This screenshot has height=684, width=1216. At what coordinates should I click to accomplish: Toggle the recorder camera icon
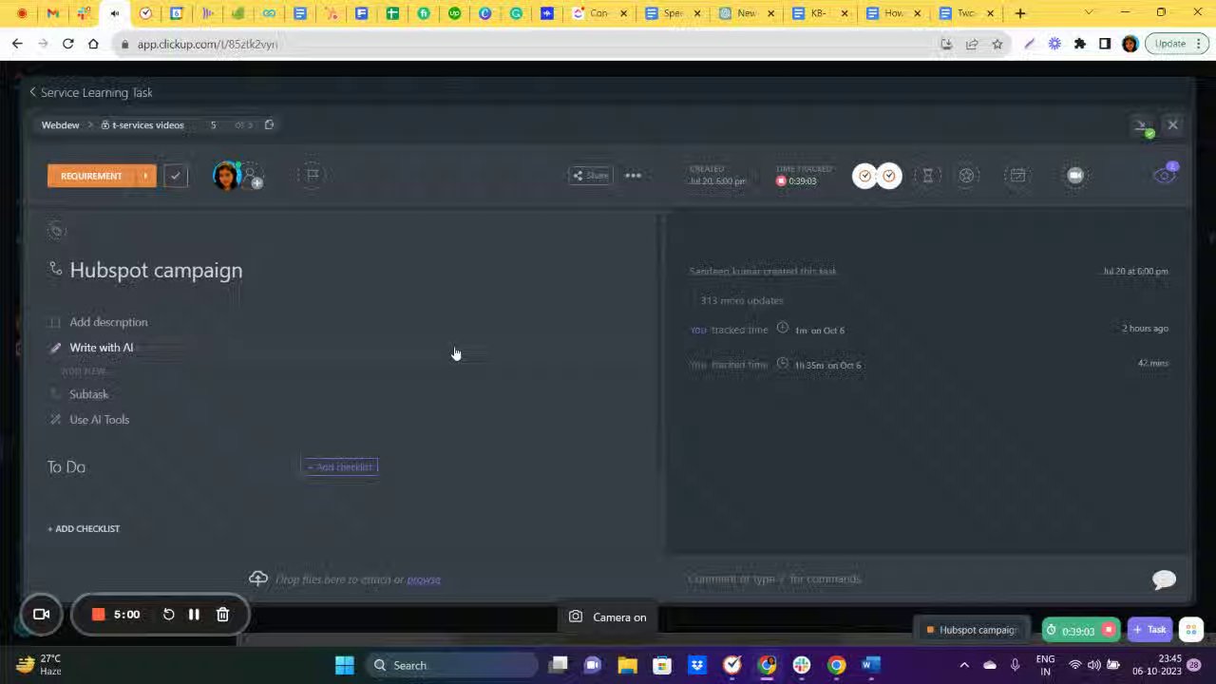41,614
